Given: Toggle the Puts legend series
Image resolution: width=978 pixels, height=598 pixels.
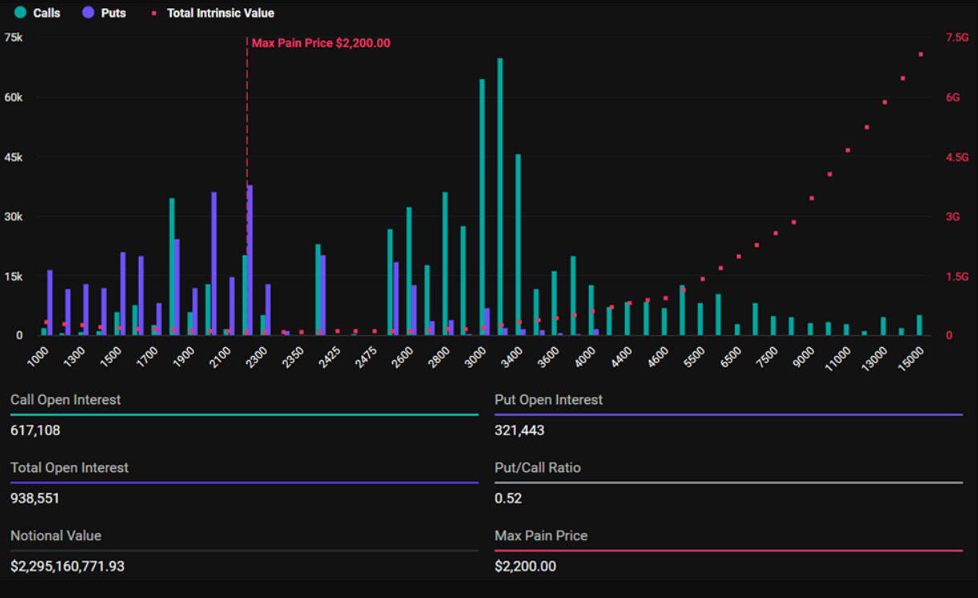Looking at the screenshot, I should click(x=113, y=14).
